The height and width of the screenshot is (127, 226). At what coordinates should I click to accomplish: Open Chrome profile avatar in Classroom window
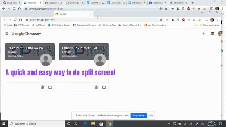coord(212,20)
